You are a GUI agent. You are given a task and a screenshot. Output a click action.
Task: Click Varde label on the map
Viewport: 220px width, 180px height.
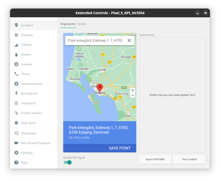[102, 70]
